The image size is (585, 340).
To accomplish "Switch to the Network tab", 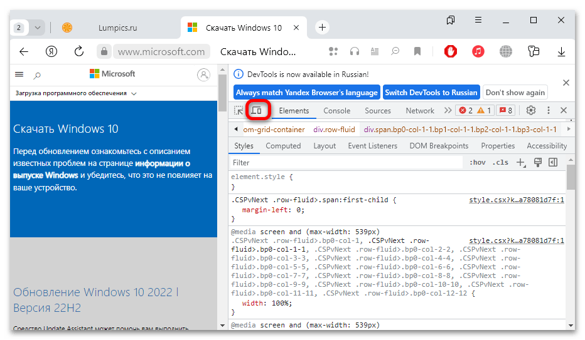I will click(420, 110).
